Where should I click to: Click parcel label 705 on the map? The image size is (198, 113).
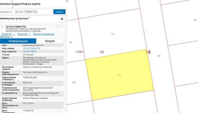pos(74,82)
